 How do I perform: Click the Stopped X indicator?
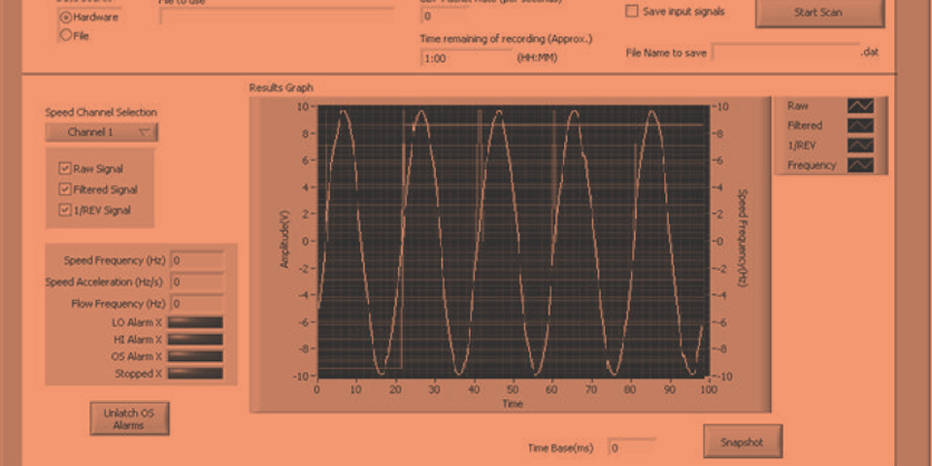(196, 373)
